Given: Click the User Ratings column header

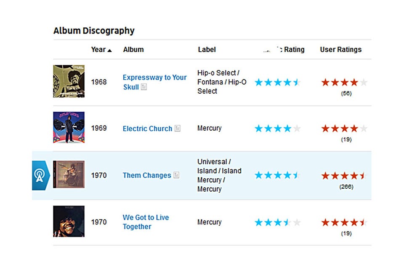Looking at the screenshot, I should (340, 50).
